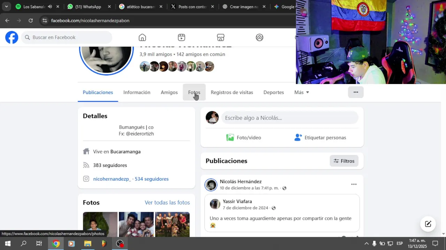Reload the Facebook page

tap(31, 20)
